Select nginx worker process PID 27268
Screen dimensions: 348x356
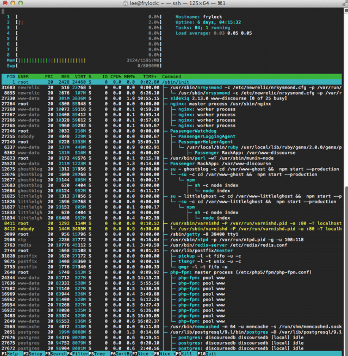[171, 109]
